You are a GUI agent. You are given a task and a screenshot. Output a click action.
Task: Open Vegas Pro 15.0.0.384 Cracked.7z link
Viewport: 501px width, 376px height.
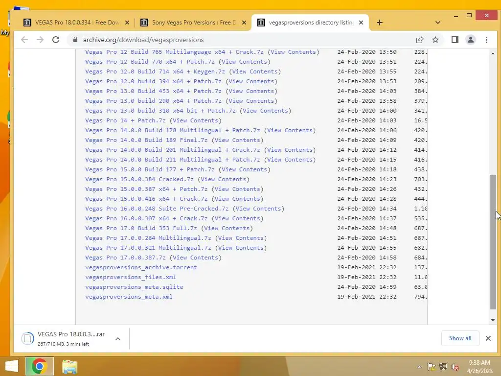point(139,179)
